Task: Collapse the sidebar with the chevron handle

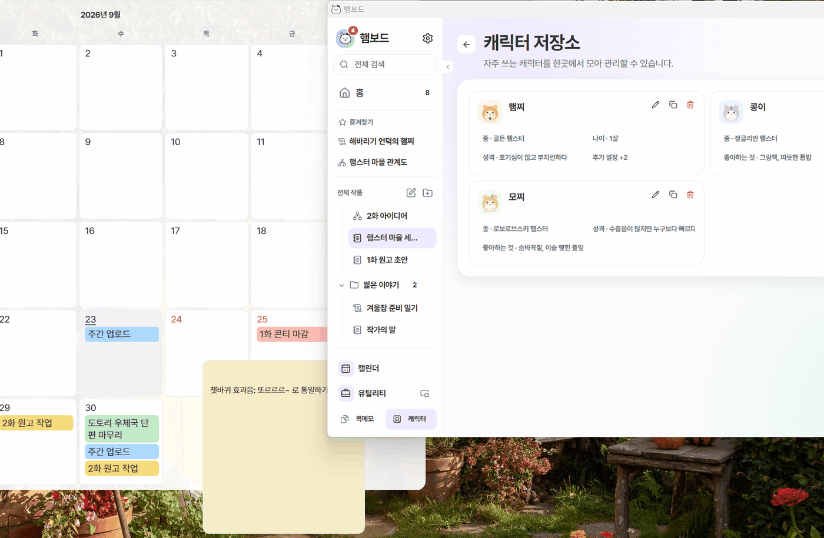Action: (x=448, y=67)
